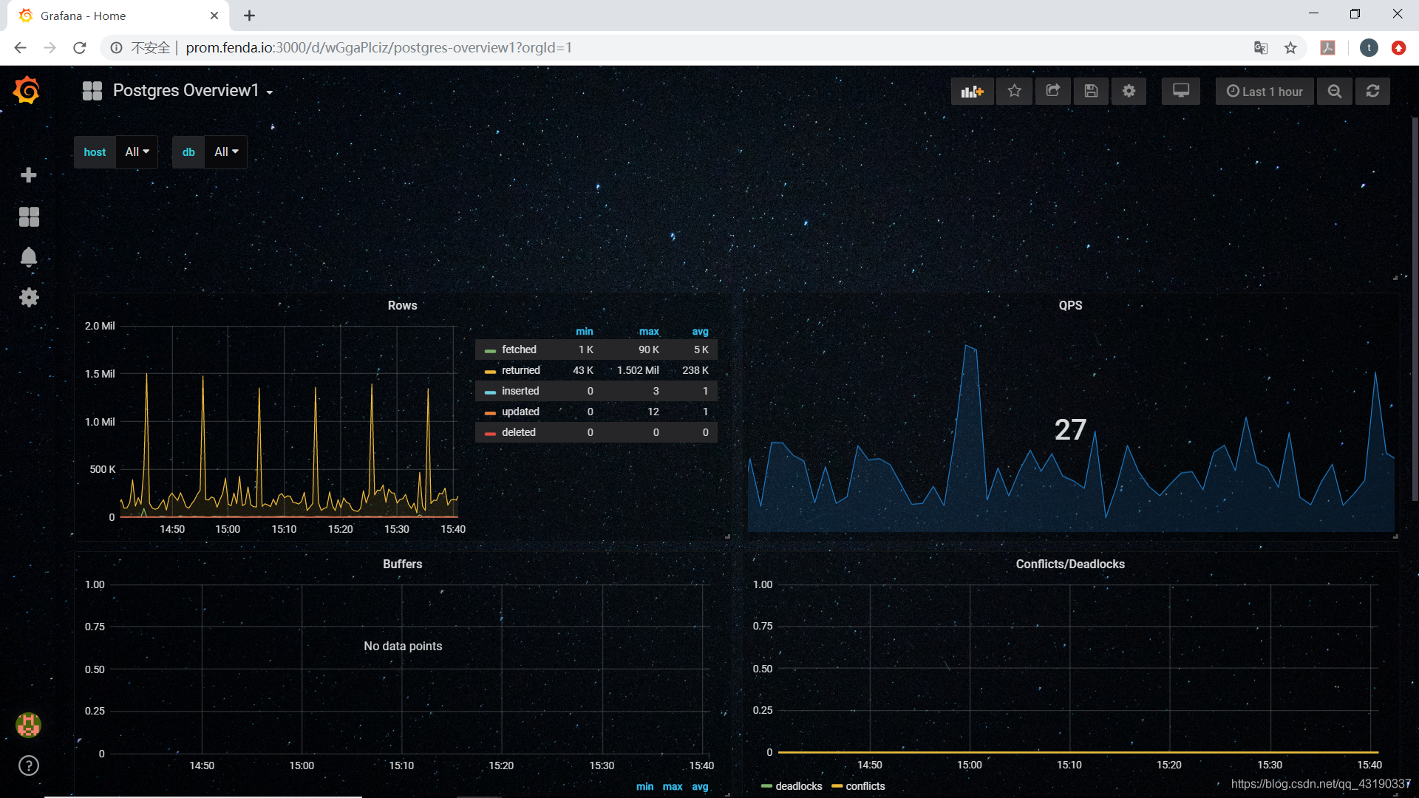Close the Grafana - Home tab
The width and height of the screenshot is (1419, 798).
coord(214,16)
